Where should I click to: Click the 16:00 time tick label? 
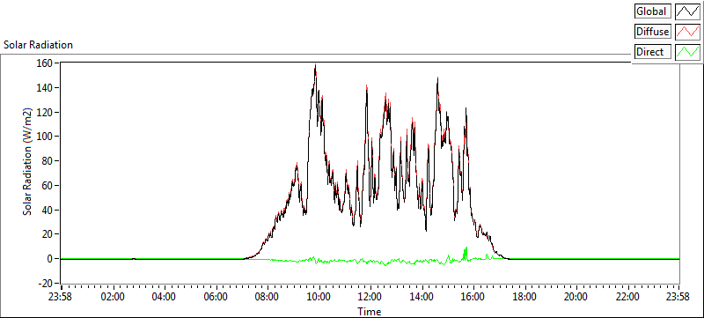click(473, 297)
